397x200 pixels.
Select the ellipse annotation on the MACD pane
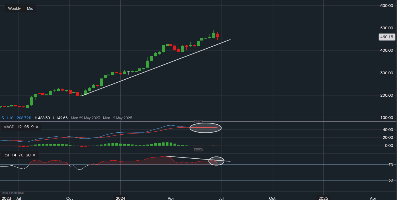coord(206,128)
